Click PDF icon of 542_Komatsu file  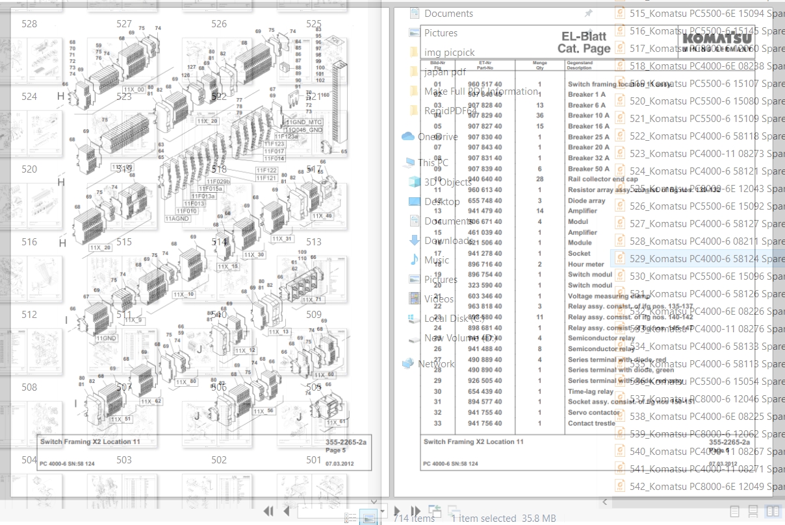pyautogui.click(x=620, y=486)
